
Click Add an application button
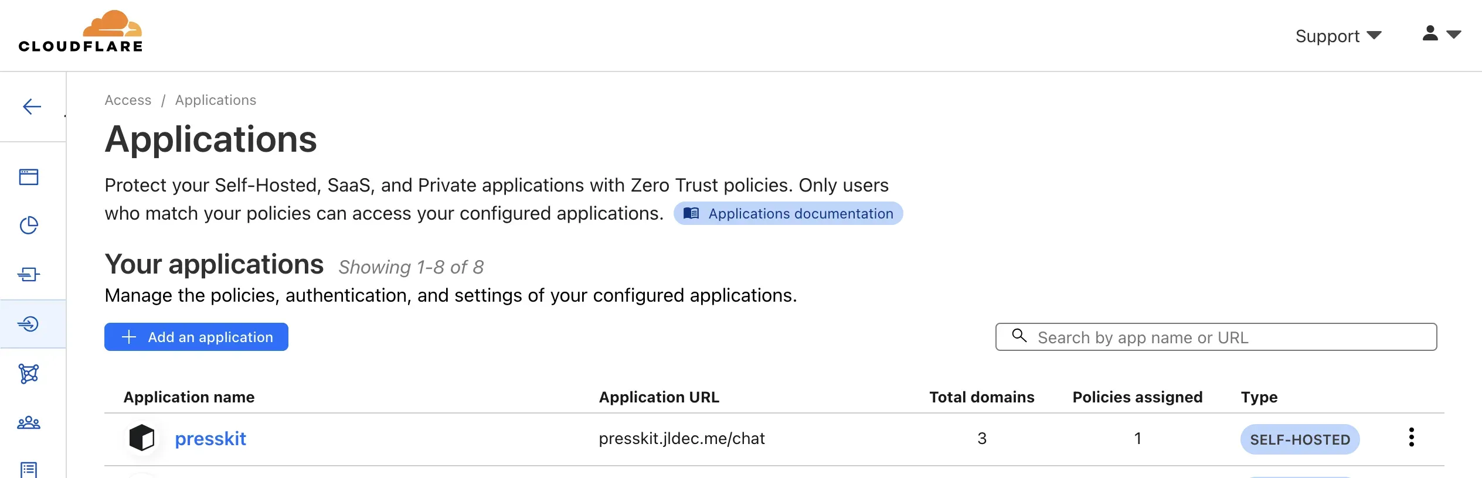click(196, 337)
